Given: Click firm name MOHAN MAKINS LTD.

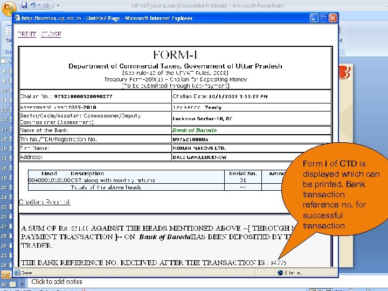Looking at the screenshot, I should (x=199, y=148).
